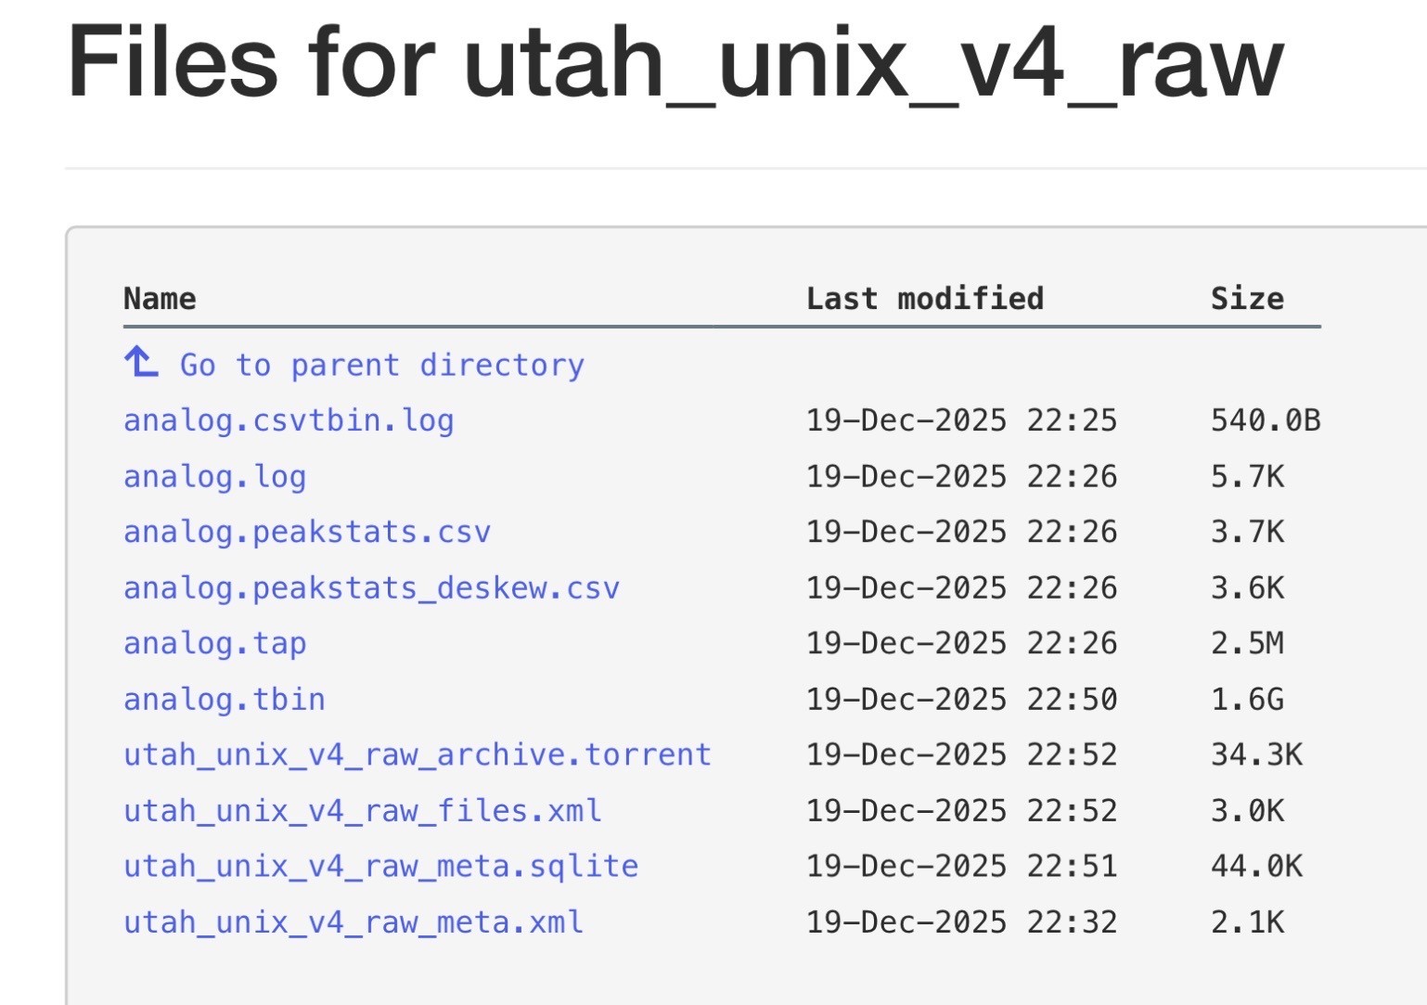Click the parent directory up-arrow icon
Viewport: 1427px width, 1005px height.
(x=141, y=362)
